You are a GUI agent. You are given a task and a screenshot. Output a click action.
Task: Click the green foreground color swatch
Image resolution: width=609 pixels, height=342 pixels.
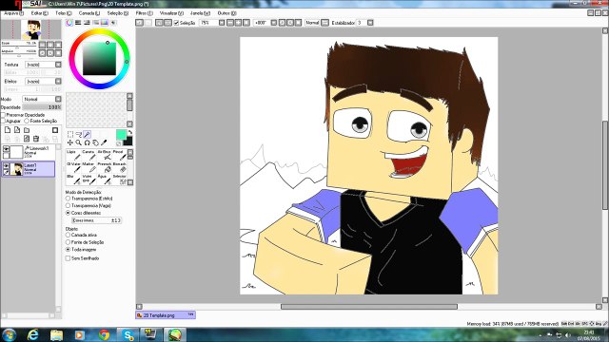[x=121, y=135]
